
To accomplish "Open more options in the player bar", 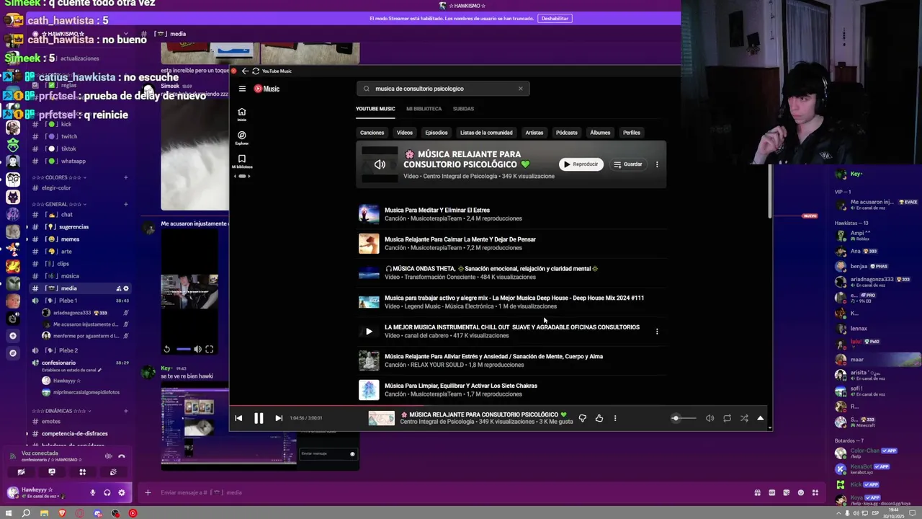I will point(615,418).
